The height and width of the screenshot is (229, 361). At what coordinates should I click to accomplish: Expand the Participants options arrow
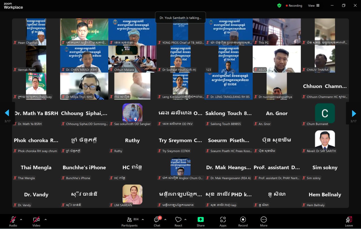pyautogui.click(x=143, y=219)
